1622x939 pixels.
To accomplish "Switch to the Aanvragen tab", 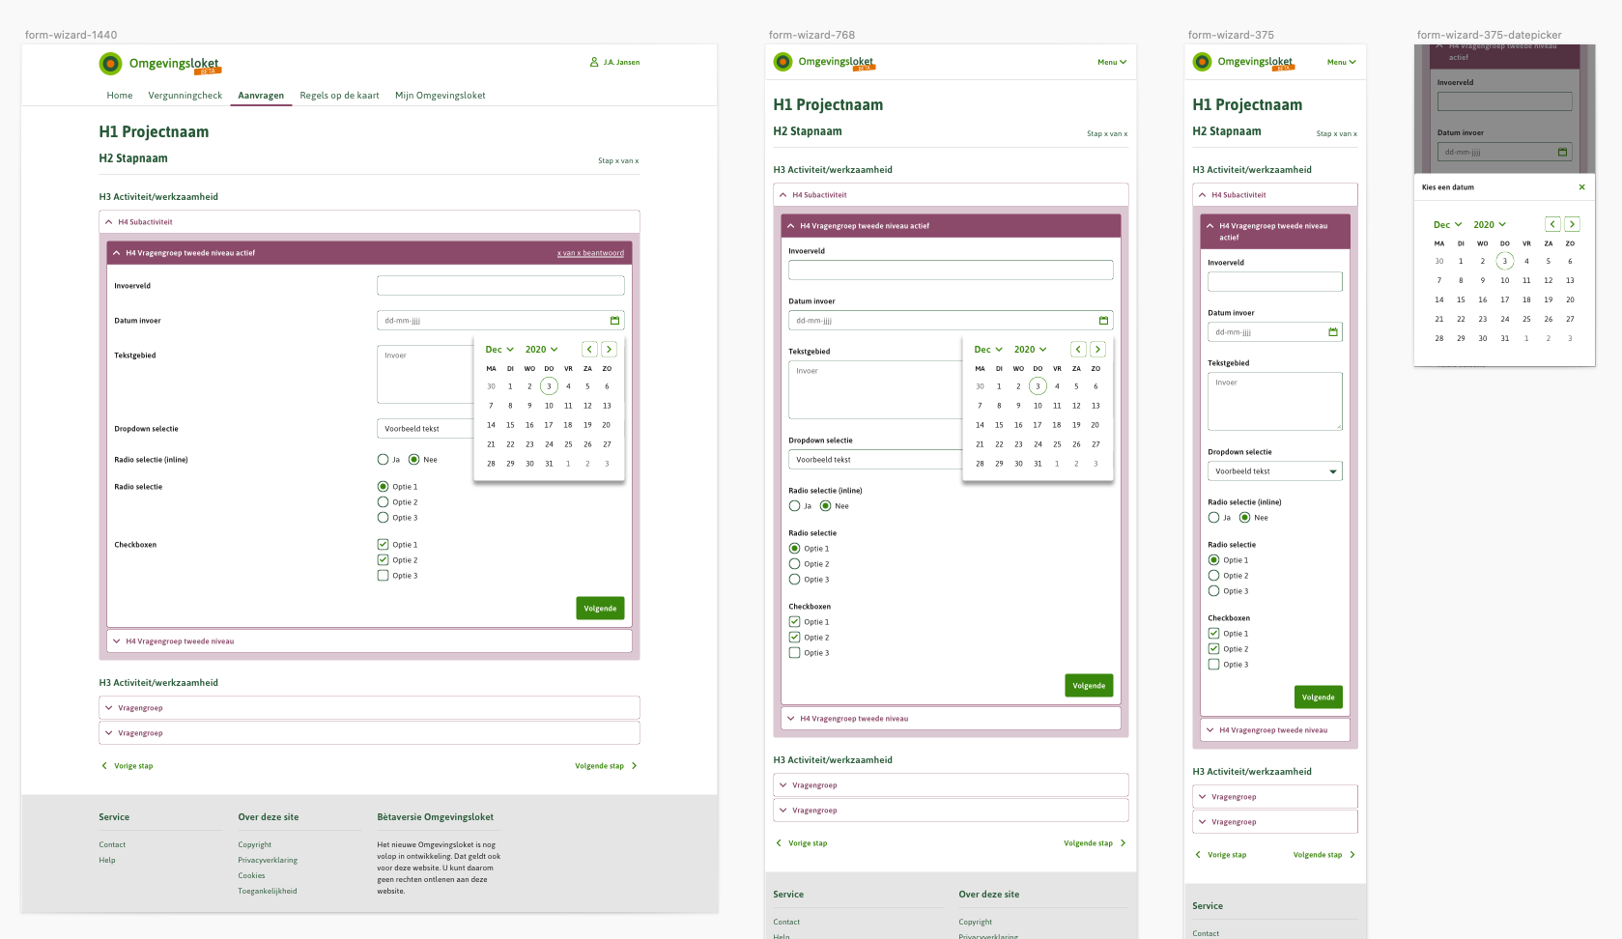I will click(261, 96).
